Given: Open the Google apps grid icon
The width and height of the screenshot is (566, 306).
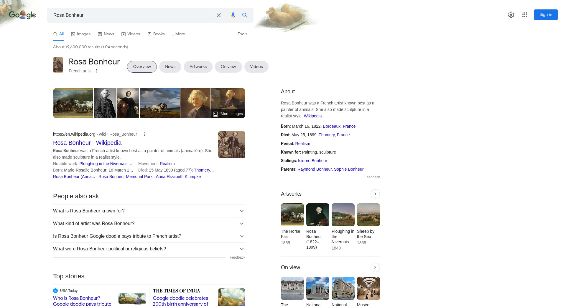Looking at the screenshot, I should (x=524, y=15).
